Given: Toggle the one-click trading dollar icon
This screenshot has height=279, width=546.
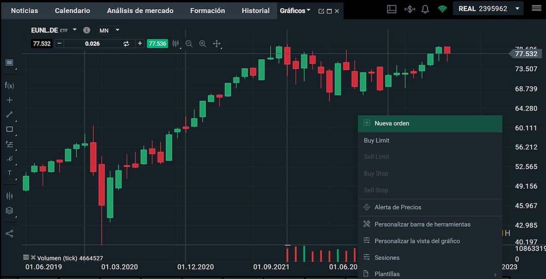Looking at the screenshot, I should click(409, 9).
